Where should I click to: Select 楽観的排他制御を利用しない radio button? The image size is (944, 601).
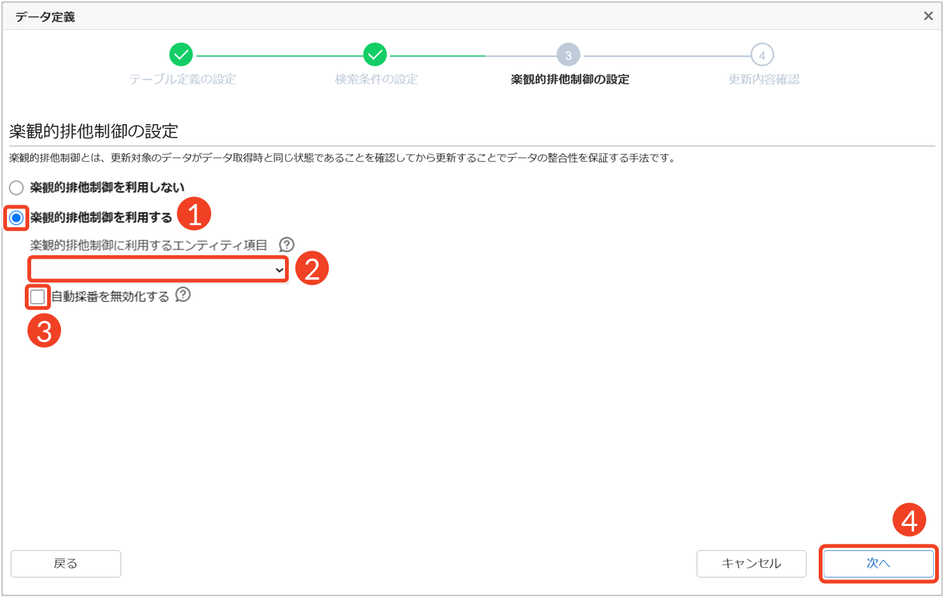pyautogui.click(x=17, y=188)
